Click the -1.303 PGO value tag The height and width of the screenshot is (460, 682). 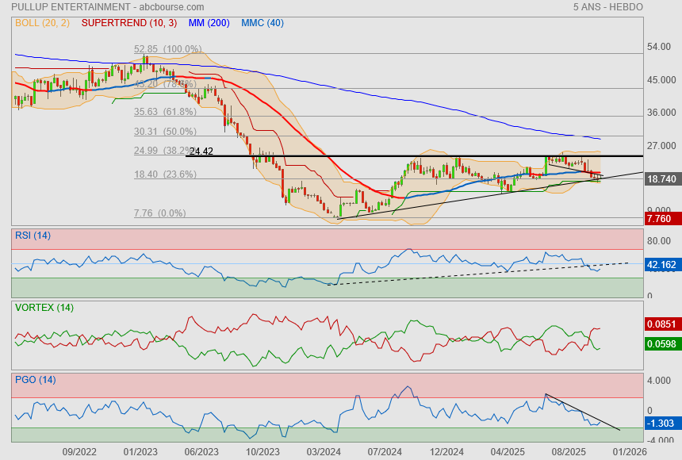661,424
